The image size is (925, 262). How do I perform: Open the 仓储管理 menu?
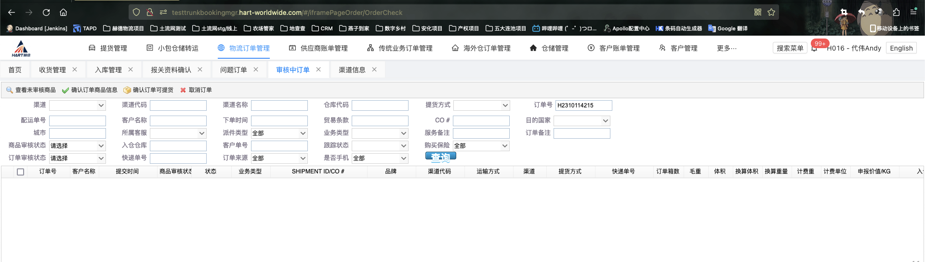click(549, 48)
